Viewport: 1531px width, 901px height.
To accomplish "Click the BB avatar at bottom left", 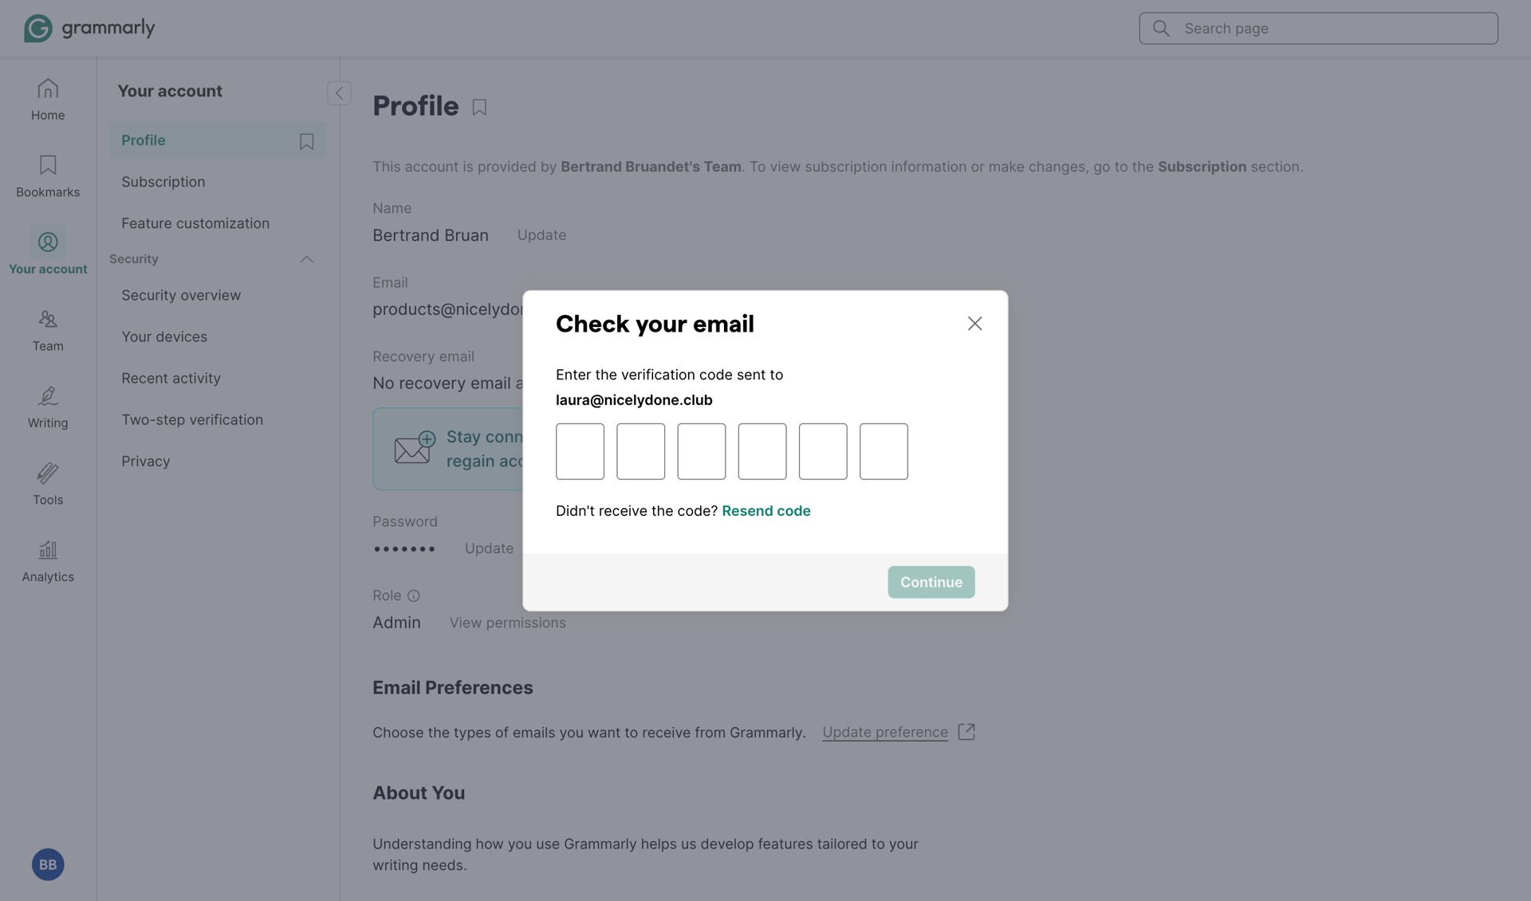I will 47,864.
